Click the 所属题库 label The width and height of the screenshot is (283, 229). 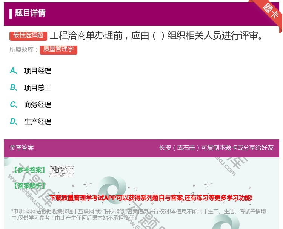[x=23, y=50]
